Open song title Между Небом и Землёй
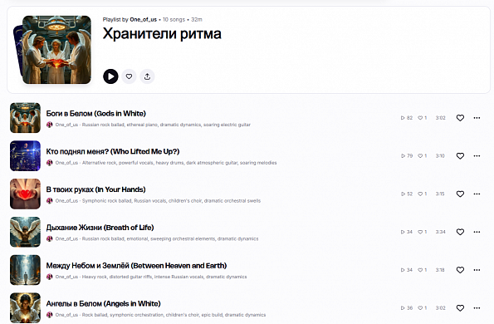 [x=136, y=266]
